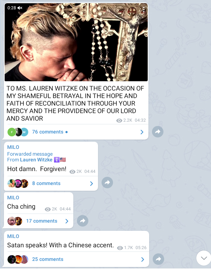The width and height of the screenshot is (211, 272).
Task: Click the eye views icon showing 2.2K
Action: click(119, 120)
